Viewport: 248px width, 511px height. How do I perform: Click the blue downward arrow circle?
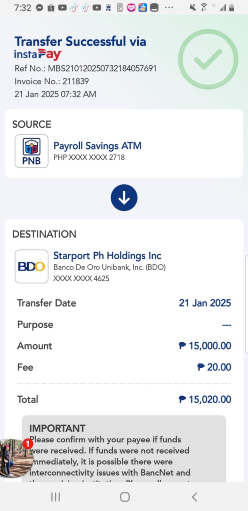coord(124,198)
